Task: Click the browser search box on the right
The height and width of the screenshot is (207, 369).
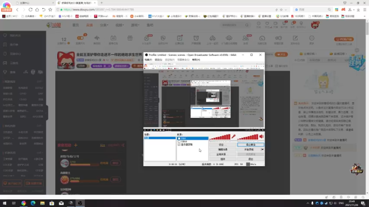Action: pos(313,10)
